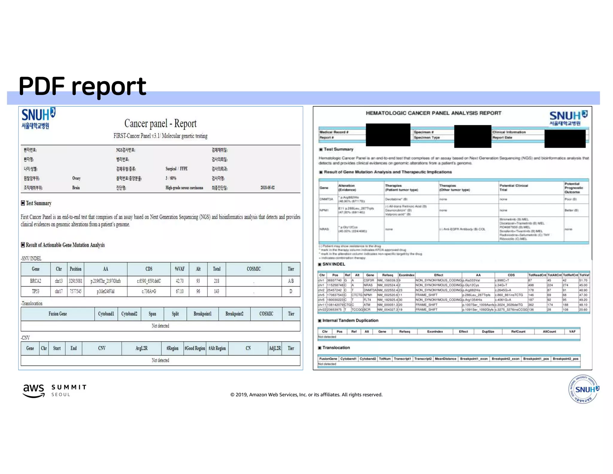This screenshot has height=474, width=613.
Task: Click the 'Split' column header
Action: click(x=175, y=314)
